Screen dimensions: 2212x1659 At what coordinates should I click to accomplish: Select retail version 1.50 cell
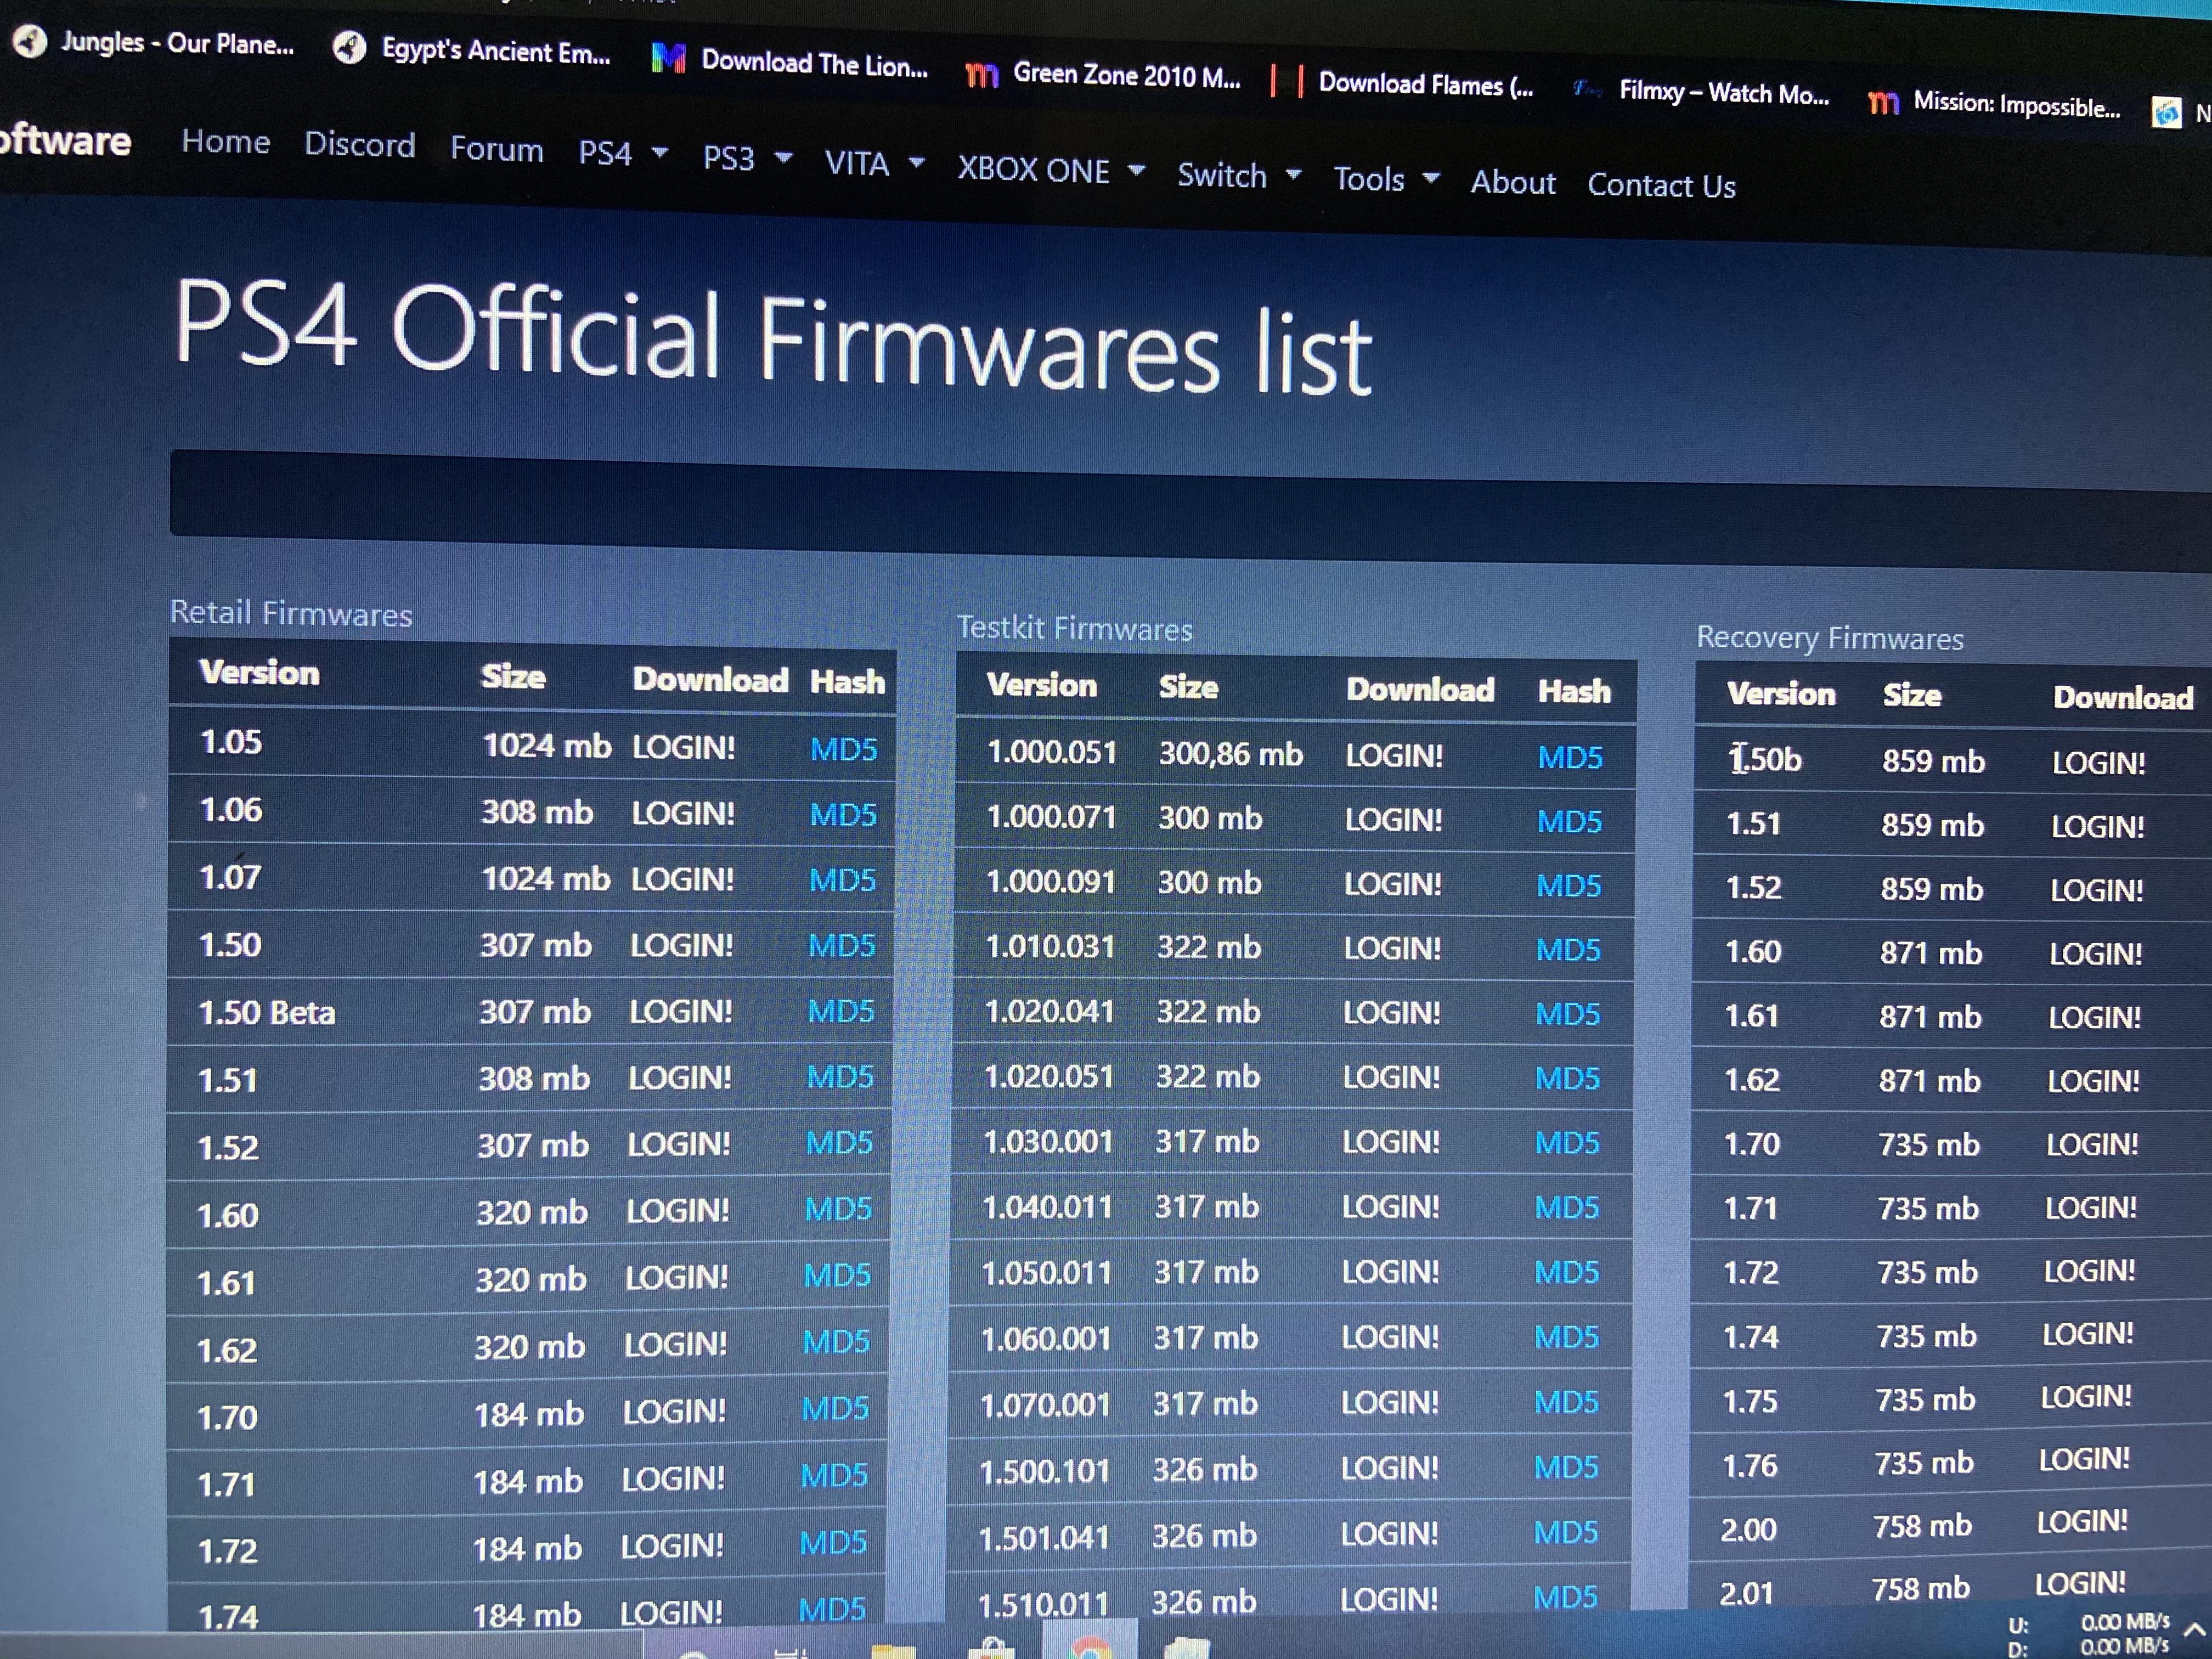(x=230, y=945)
